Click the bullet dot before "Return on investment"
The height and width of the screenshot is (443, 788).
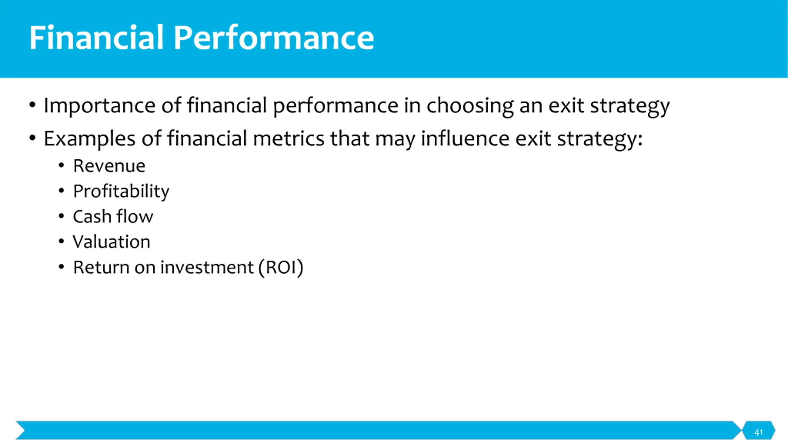point(62,266)
